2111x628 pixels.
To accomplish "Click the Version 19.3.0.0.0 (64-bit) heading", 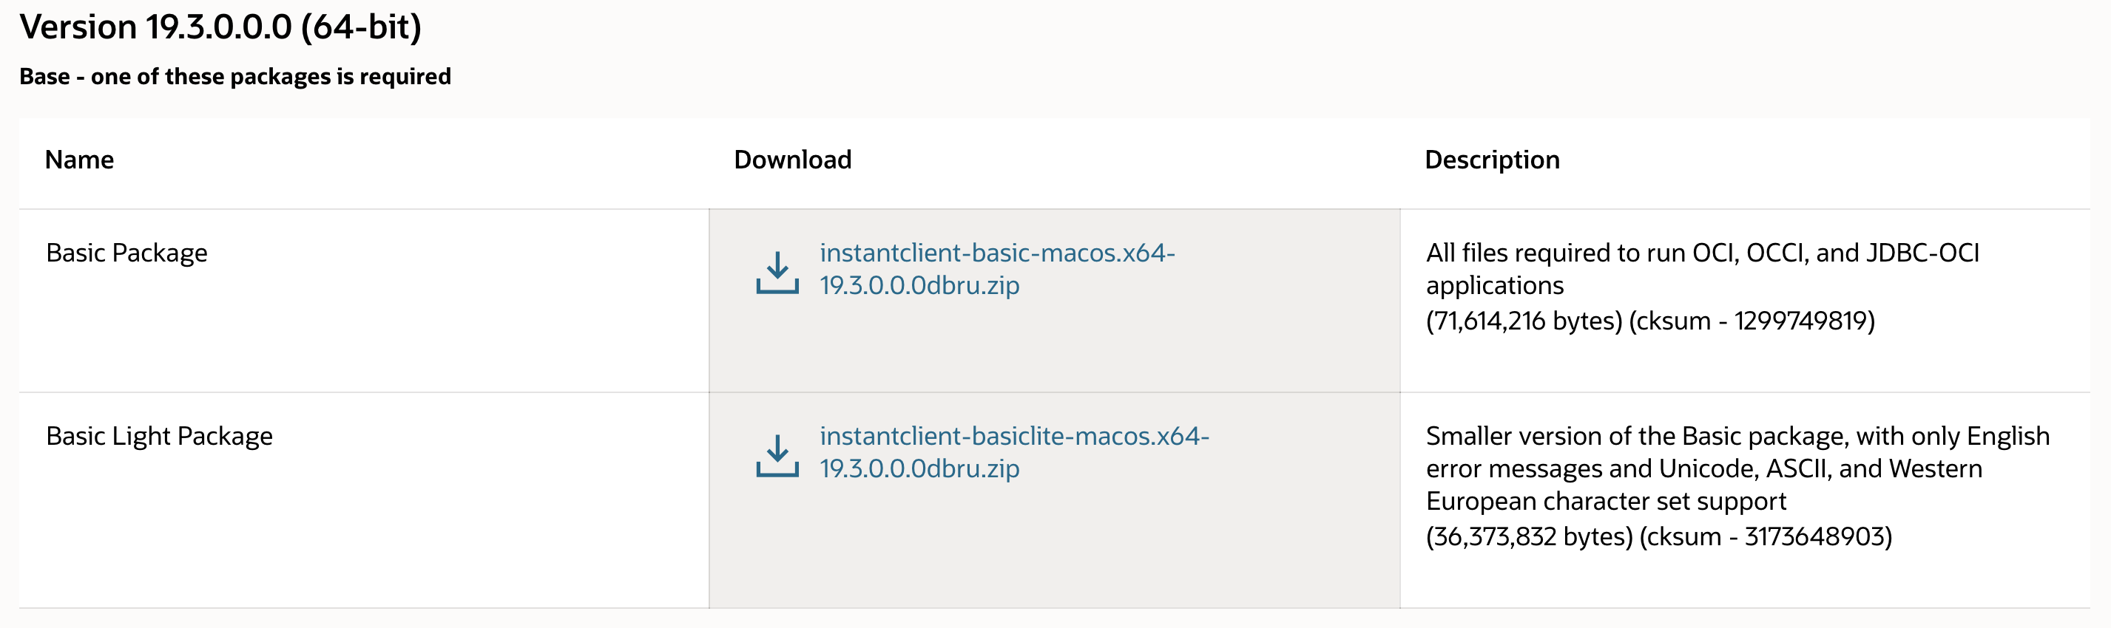I will click(220, 27).
